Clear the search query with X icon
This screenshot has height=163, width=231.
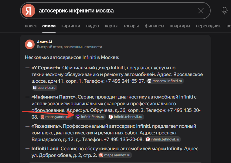[201, 11]
